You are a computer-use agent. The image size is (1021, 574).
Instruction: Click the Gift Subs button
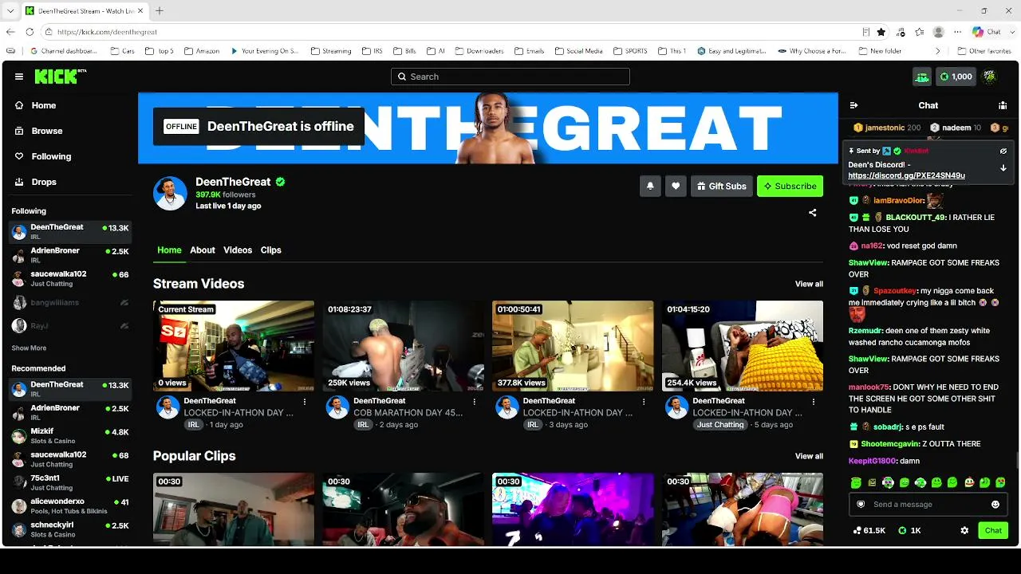(x=721, y=186)
